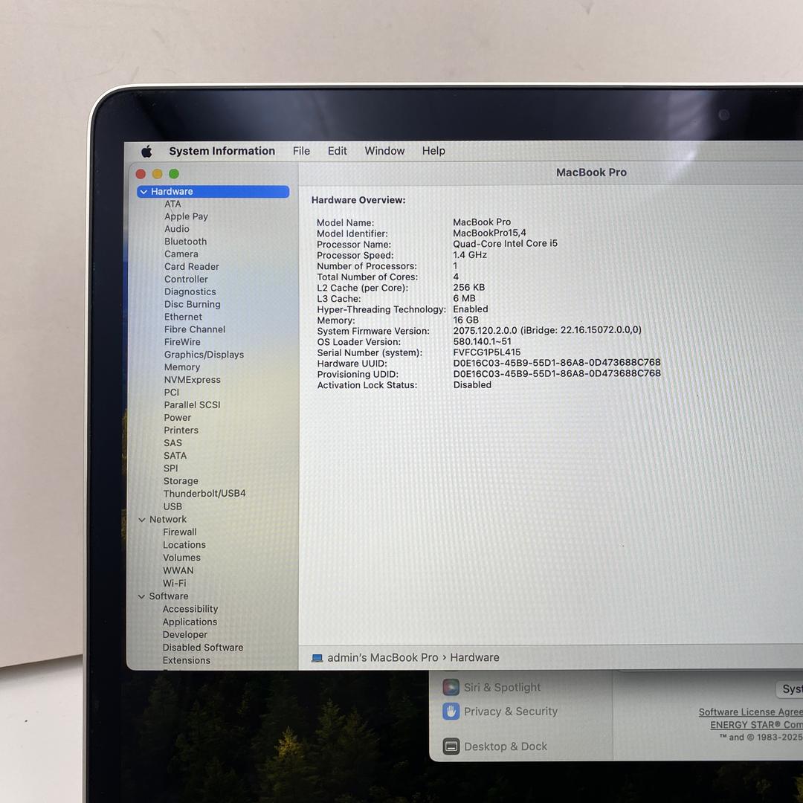
Task: Select SAS in the sidebar
Action: [x=172, y=443]
